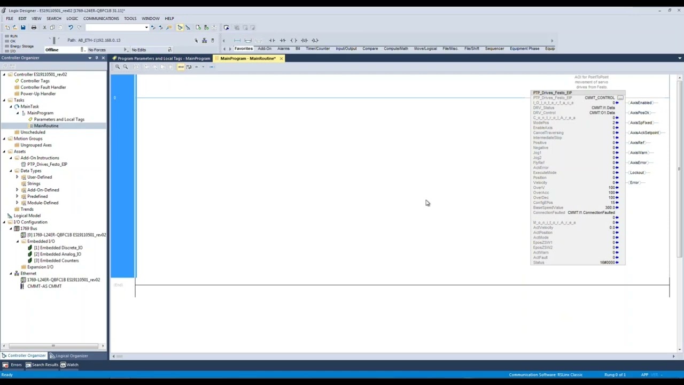Click the New file icon
Image resolution: width=684 pixels, height=385 pixels.
tap(7, 27)
